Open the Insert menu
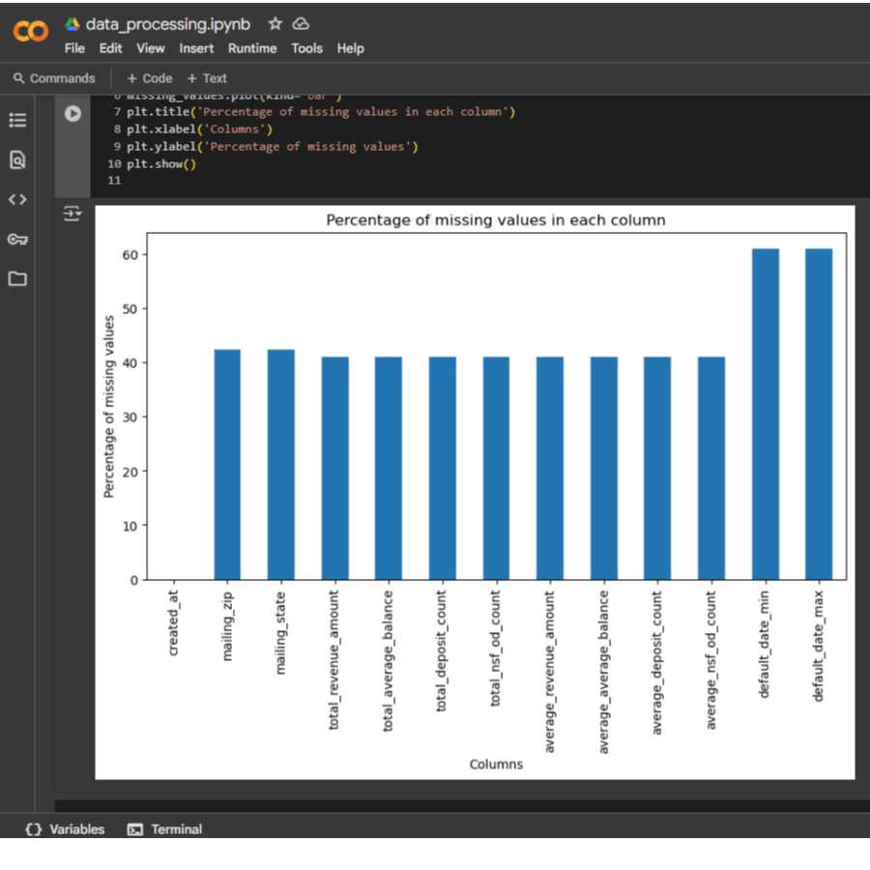This screenshot has height=870, width=870. point(196,48)
